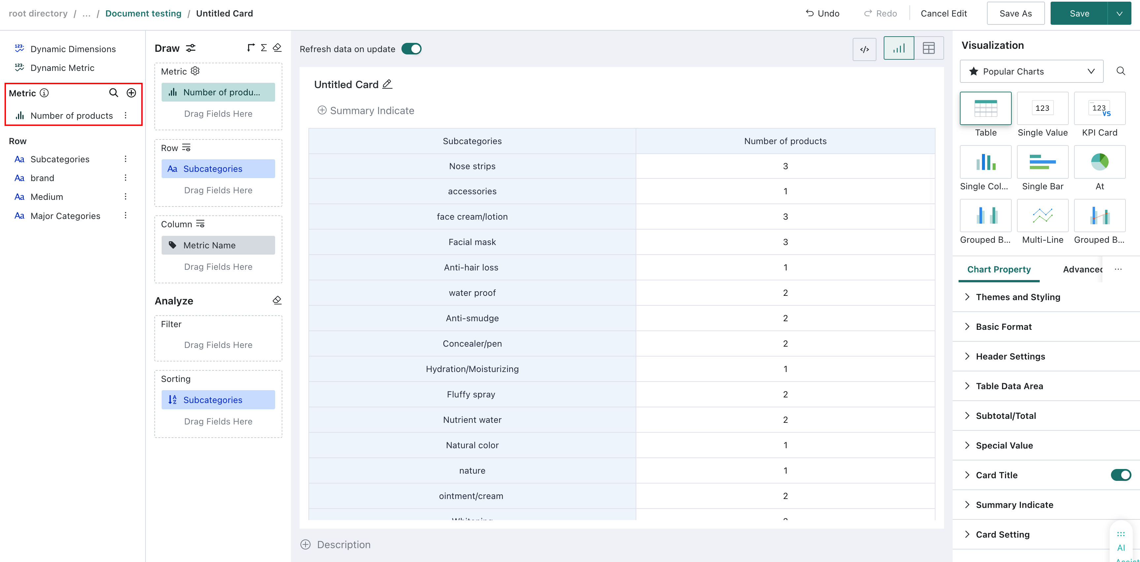Open options menu for brand field
1140x562 pixels.
[126, 178]
